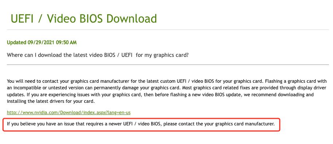Click the horizontal divider below the question text
The height and width of the screenshot is (144, 333).
[168, 65]
